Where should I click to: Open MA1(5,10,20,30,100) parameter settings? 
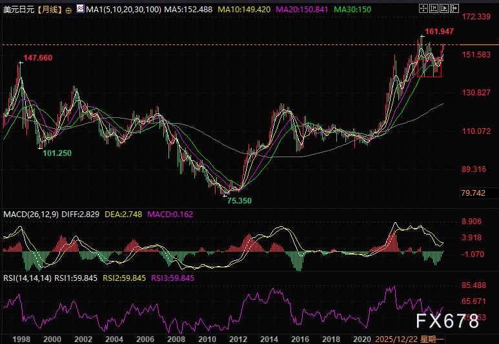point(122,10)
